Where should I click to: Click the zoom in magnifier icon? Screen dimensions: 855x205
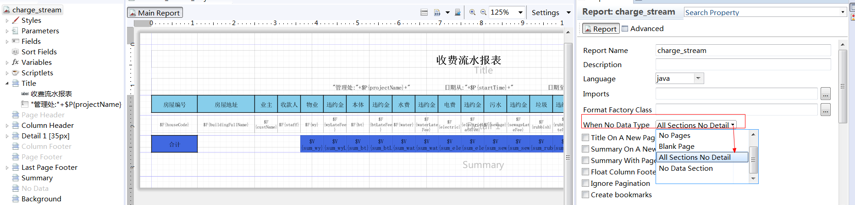pos(472,12)
